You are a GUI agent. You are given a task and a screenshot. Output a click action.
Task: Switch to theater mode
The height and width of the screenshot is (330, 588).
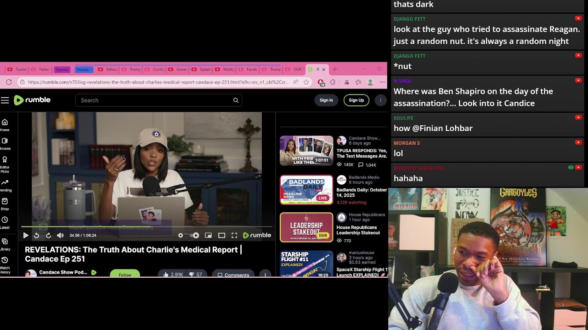[x=221, y=235]
